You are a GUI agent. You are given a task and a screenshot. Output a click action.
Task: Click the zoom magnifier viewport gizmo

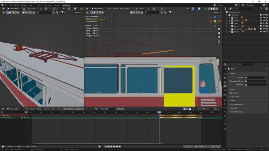click(219, 29)
